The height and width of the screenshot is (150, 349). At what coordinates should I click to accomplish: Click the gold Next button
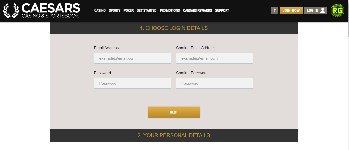(x=174, y=112)
